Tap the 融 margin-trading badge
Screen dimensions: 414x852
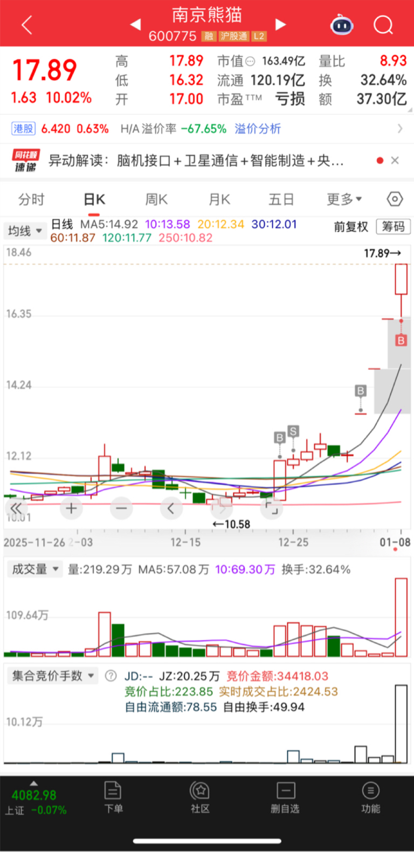tap(208, 36)
